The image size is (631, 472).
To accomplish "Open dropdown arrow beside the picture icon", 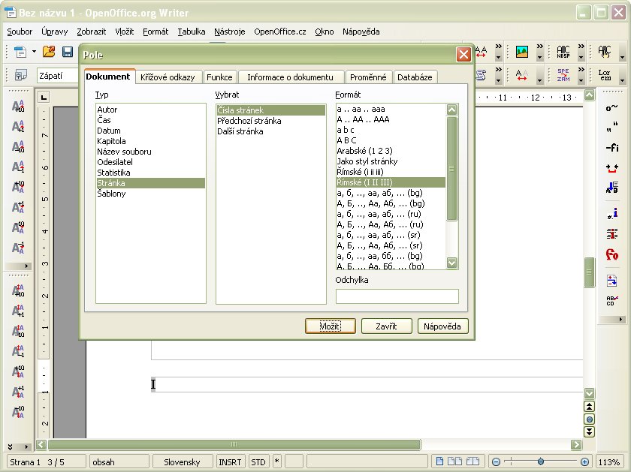I will (539, 57).
